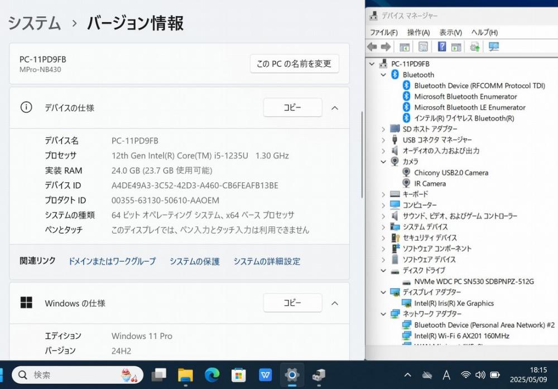Open the ヘルプ(H) menu
Screen dimensions: 558x389
(484, 32)
